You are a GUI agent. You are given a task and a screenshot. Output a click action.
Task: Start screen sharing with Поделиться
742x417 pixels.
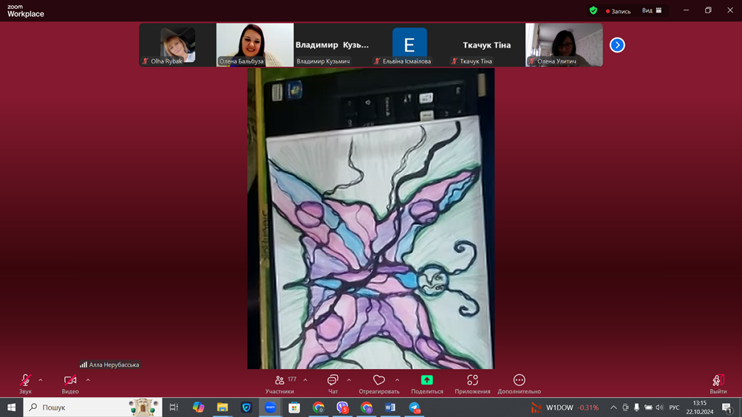pos(426,381)
